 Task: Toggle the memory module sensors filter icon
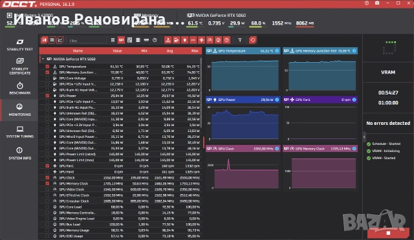[x=146, y=40]
